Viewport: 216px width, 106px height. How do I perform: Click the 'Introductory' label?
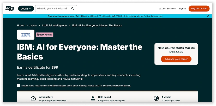46,97
